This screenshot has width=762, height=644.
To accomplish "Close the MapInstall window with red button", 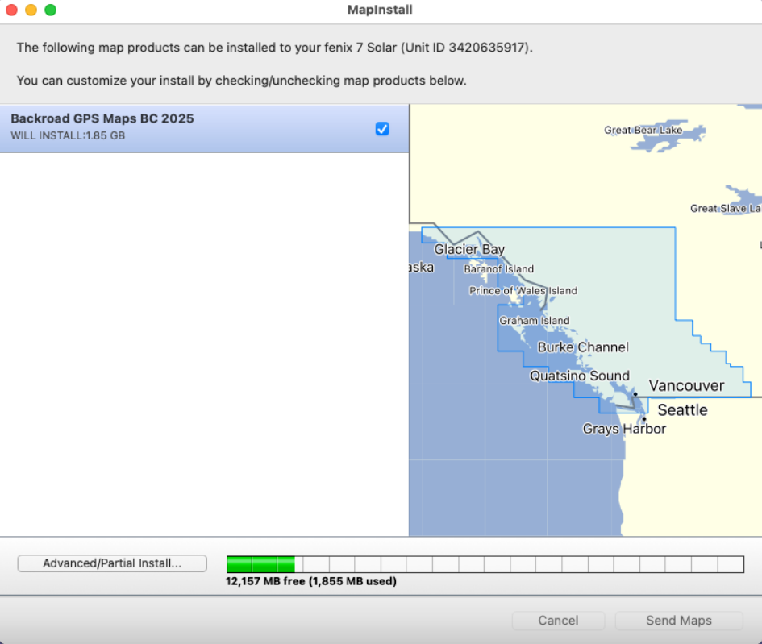I will tap(11, 10).
